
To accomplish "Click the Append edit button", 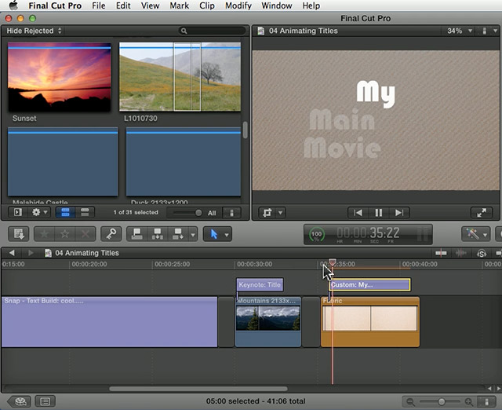I will (178, 234).
